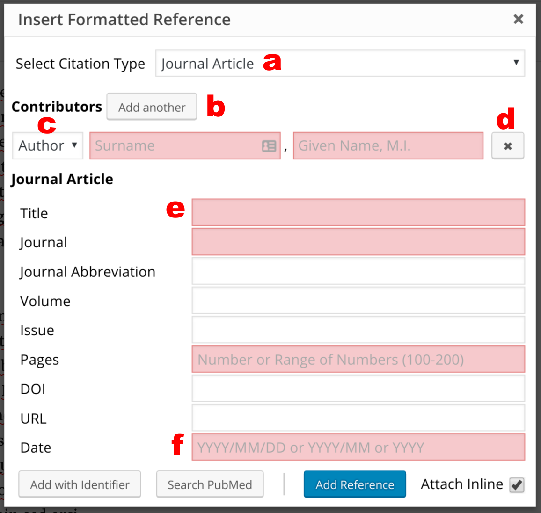Focus the Date field expecting YYYY format
Viewport: 541px width, 513px height.
[358, 447]
